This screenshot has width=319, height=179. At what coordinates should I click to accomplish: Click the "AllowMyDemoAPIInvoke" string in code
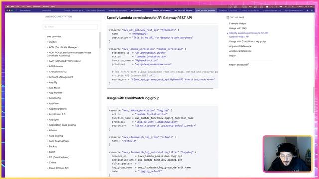151,53
